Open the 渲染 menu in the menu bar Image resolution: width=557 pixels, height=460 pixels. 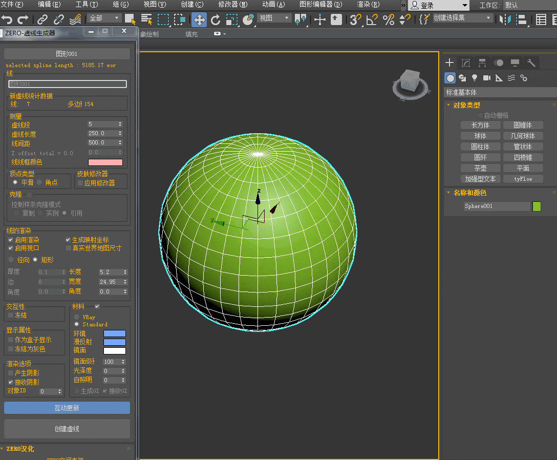tap(368, 5)
